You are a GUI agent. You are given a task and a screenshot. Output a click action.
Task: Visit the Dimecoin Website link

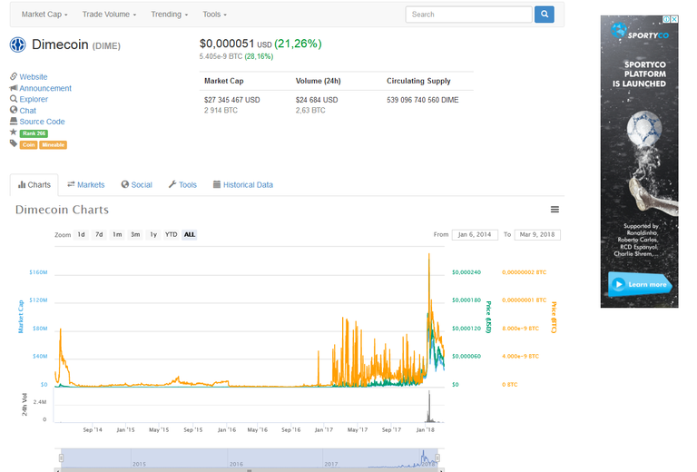tap(34, 77)
